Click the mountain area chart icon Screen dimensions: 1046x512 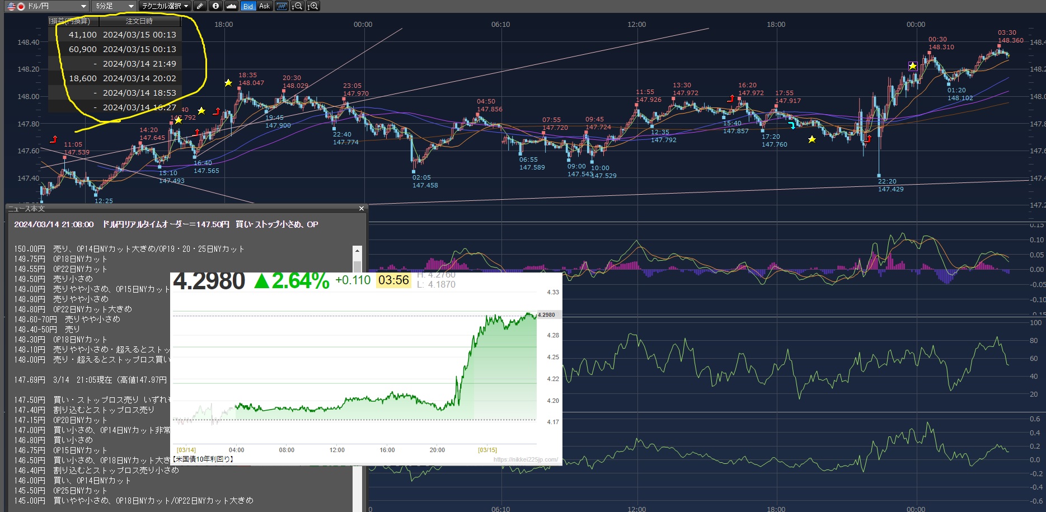click(x=231, y=6)
